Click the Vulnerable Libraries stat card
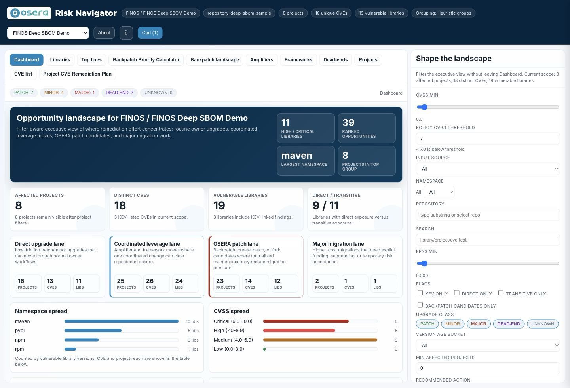 point(256,209)
